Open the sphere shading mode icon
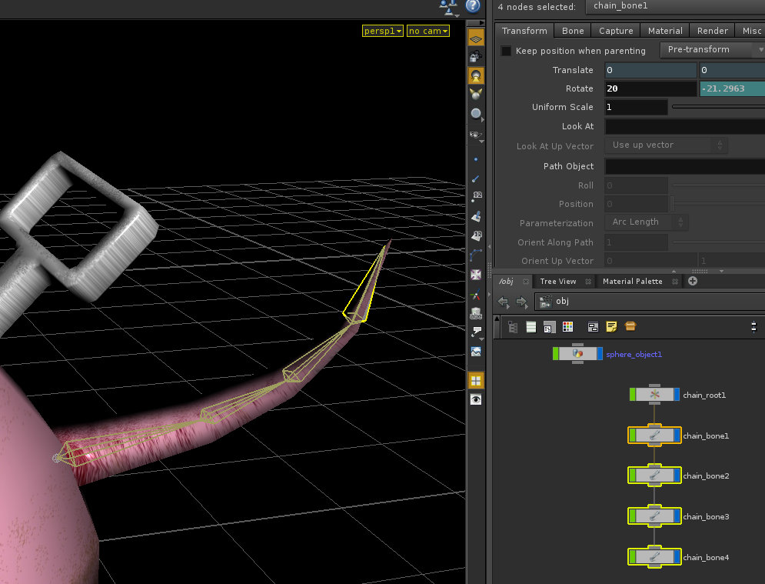This screenshot has height=584, width=765. 476,114
